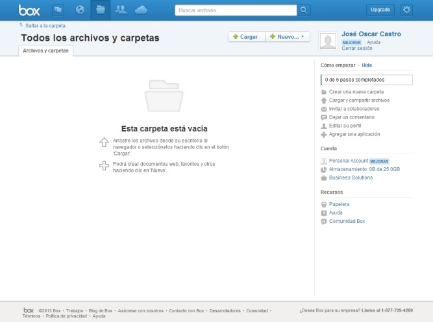Expand the Nuevo dropdown button

[x=284, y=38]
